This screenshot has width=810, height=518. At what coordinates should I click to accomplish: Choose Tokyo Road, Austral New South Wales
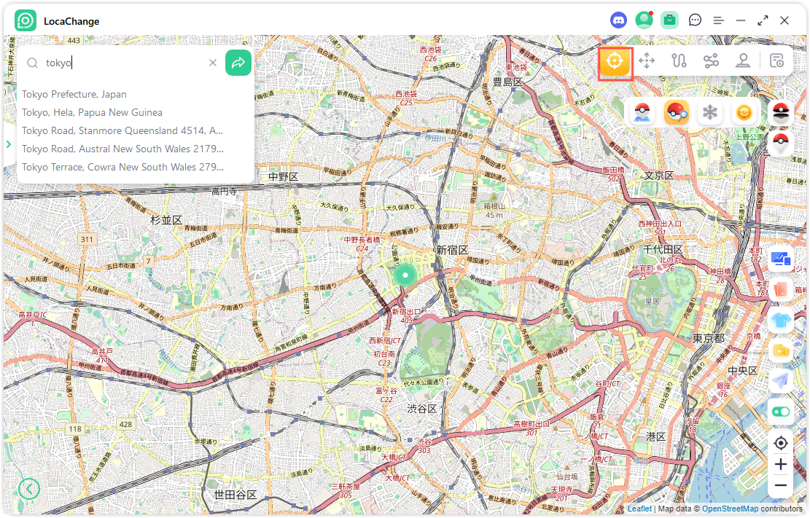click(x=122, y=149)
